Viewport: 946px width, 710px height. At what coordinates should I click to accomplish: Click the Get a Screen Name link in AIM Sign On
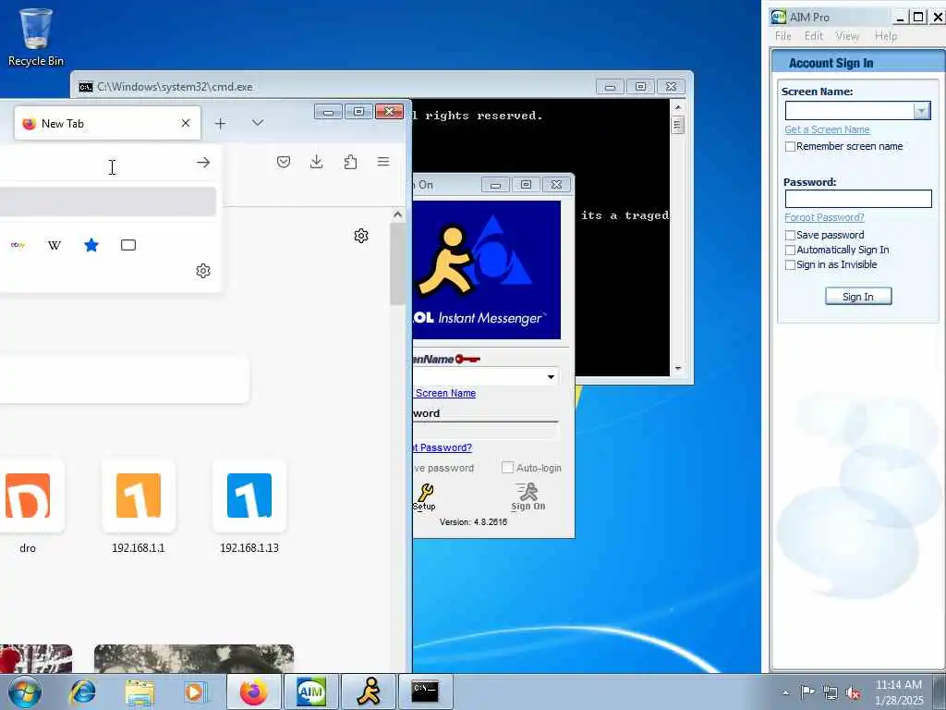coord(444,393)
